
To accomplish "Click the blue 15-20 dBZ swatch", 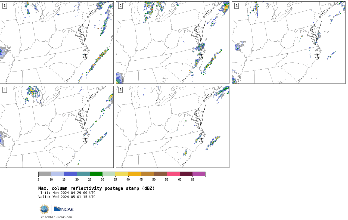I will pos(70,174).
